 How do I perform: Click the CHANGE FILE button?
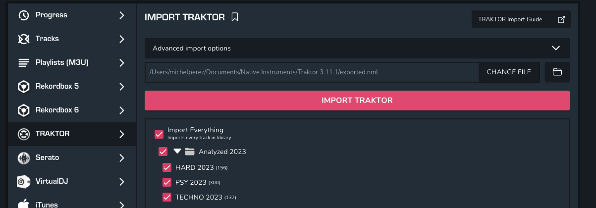509,72
